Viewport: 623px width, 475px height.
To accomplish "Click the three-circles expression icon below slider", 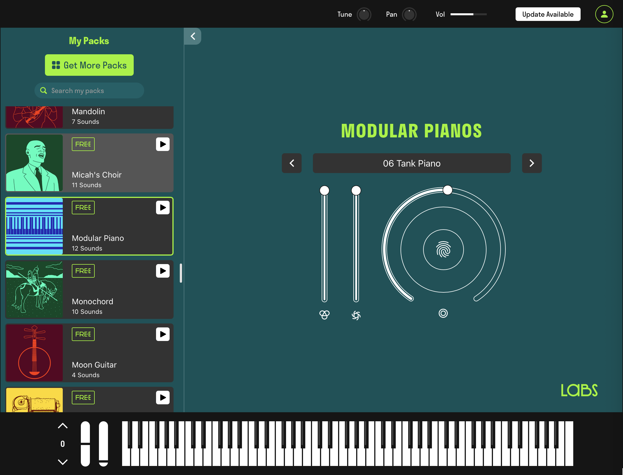I will [x=324, y=314].
